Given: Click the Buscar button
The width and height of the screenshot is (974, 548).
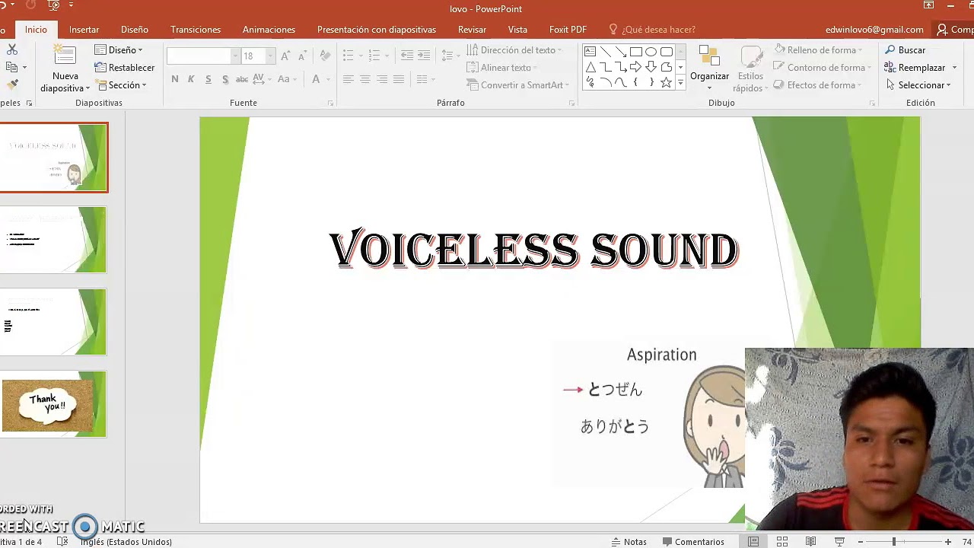Looking at the screenshot, I should [906, 50].
